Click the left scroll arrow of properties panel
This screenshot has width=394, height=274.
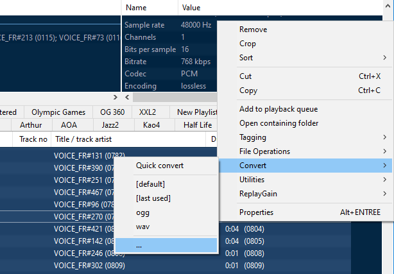[127, 98]
